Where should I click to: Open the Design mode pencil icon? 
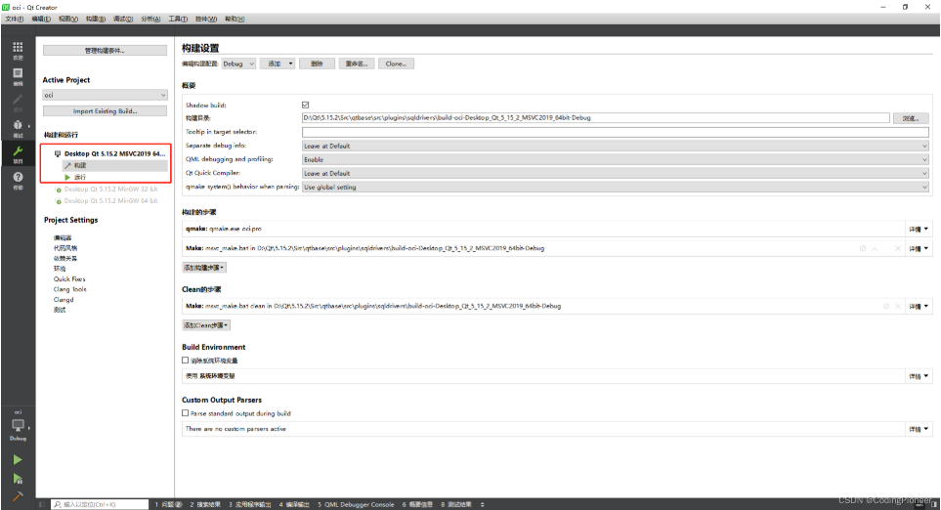[18, 102]
